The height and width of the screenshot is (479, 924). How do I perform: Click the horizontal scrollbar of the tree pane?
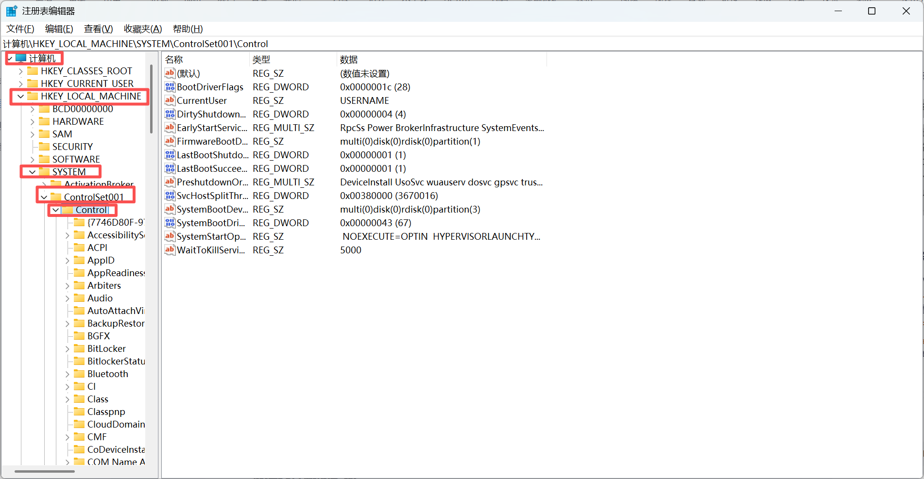(x=45, y=471)
